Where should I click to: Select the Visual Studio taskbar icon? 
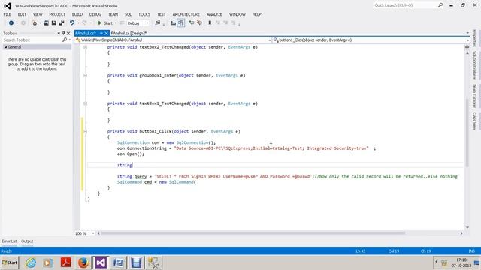click(x=101, y=262)
